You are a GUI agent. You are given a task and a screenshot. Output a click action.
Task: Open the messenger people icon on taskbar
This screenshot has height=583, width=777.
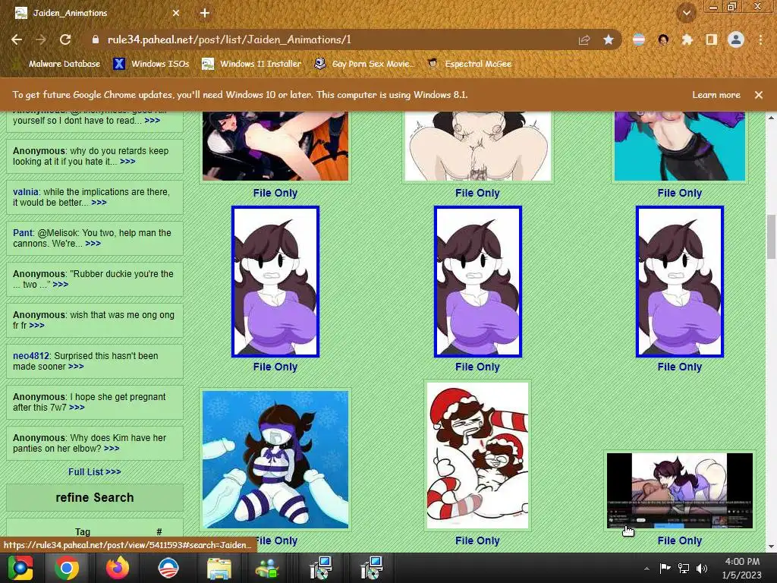pos(267,568)
